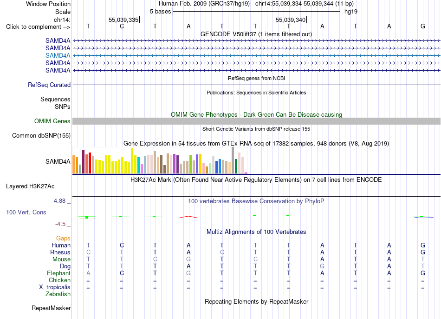
Task: Select the Mouse species label
Action: click(61, 259)
